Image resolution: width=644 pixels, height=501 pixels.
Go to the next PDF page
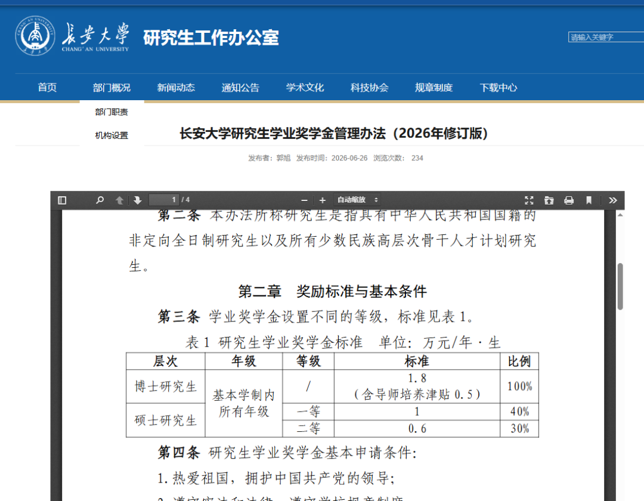click(x=138, y=200)
